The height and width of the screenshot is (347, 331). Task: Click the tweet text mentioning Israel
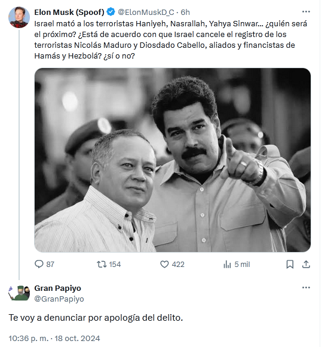pyautogui.click(x=170, y=39)
